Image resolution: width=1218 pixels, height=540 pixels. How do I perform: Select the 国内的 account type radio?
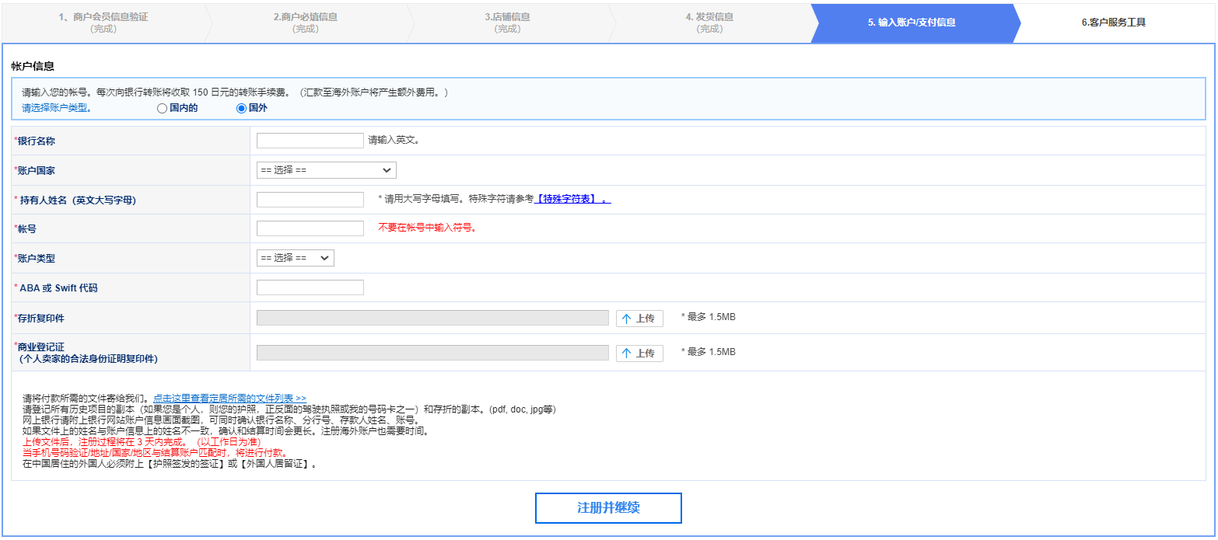162,109
